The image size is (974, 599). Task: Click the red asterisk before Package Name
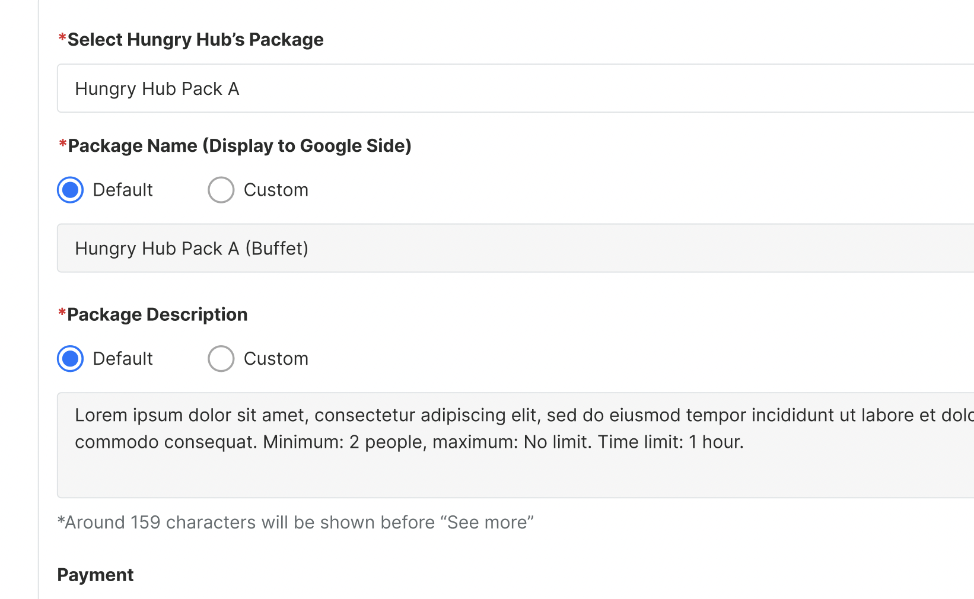point(62,144)
